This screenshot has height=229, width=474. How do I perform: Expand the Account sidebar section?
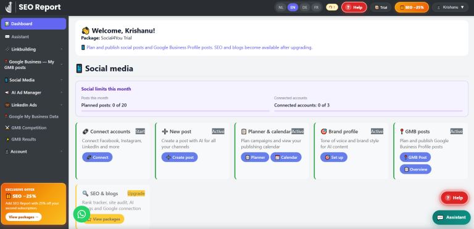[33, 151]
